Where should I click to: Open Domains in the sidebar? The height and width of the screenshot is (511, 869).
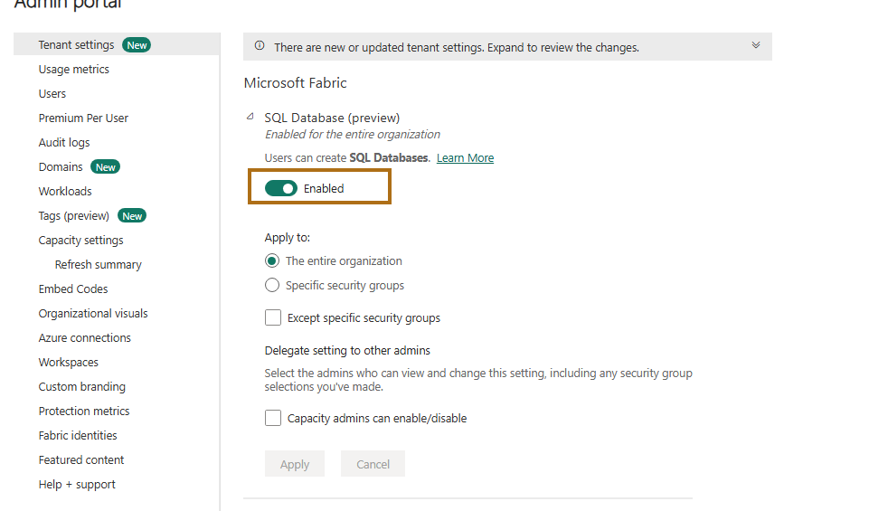tap(61, 166)
